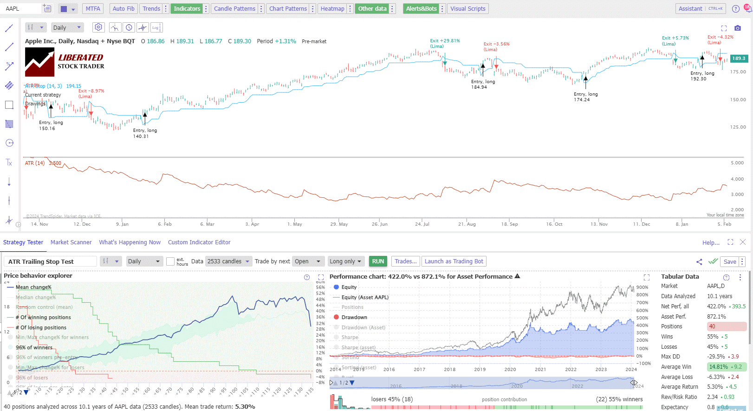This screenshot has height=411, width=753.
Task: Toggle the ext. hours checkbox
Action: pos(170,261)
